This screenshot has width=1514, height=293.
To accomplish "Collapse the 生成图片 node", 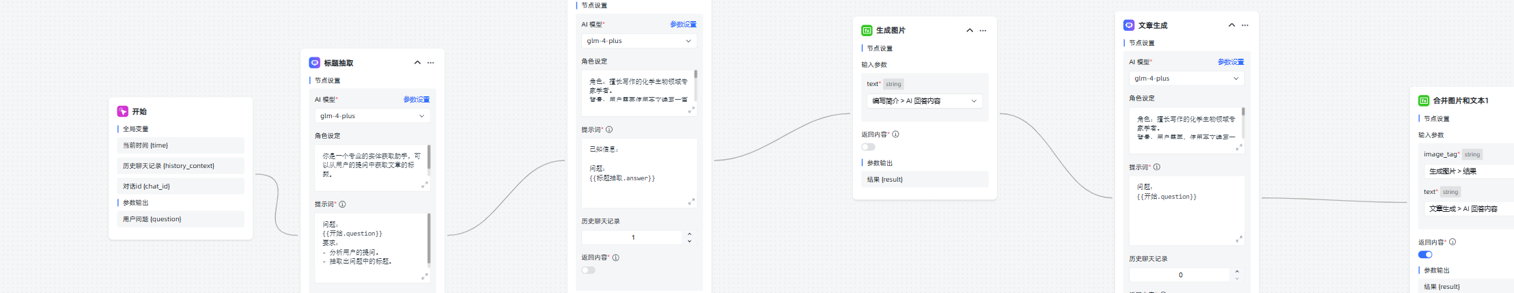I will pos(970,31).
